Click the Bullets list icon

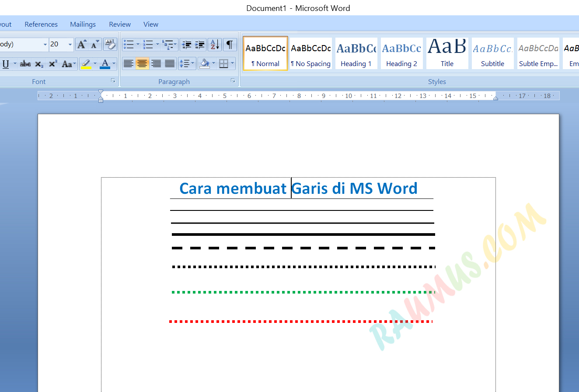(x=129, y=44)
